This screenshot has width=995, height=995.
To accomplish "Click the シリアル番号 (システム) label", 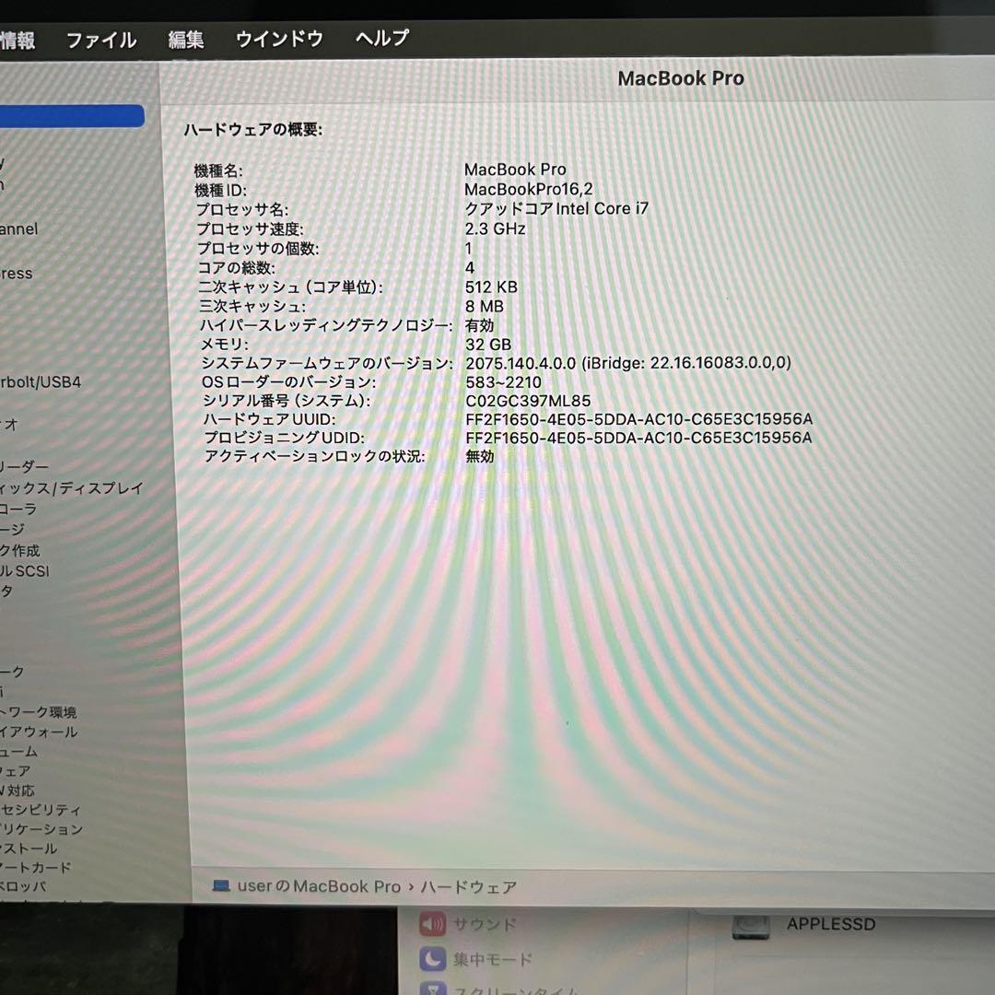I will click(x=287, y=401).
